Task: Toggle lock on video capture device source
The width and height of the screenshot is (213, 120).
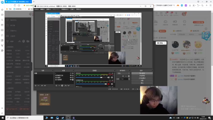Action: [73, 75]
